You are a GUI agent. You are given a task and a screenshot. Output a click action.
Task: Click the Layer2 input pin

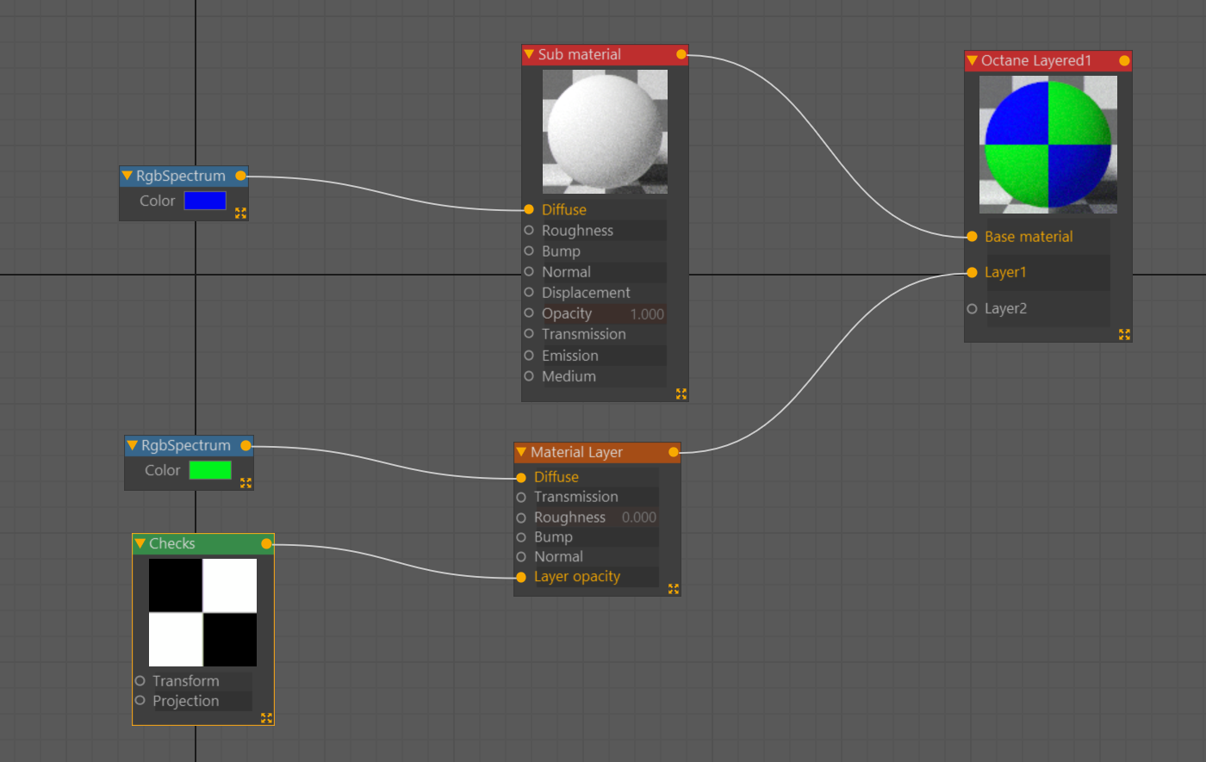972,308
